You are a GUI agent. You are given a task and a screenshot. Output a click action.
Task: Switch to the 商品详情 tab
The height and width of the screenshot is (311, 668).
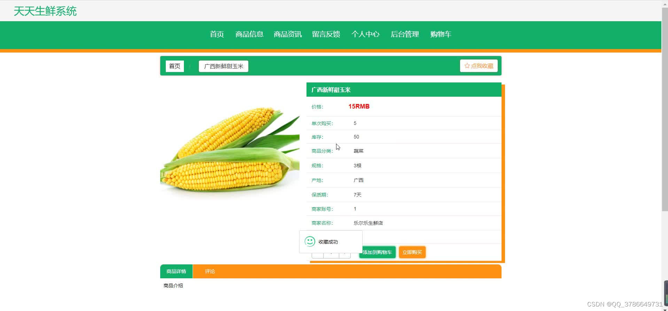(x=176, y=271)
